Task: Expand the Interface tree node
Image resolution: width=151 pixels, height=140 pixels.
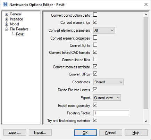Action: [x=6, y=19]
